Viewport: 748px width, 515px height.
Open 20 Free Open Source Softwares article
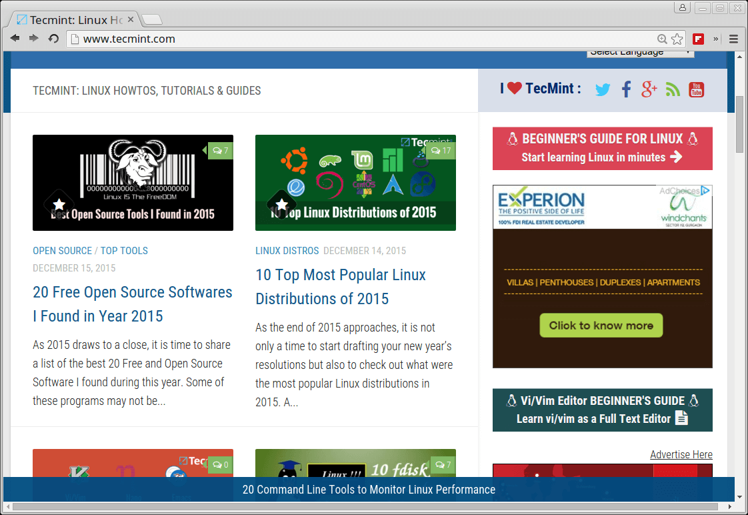click(x=133, y=304)
